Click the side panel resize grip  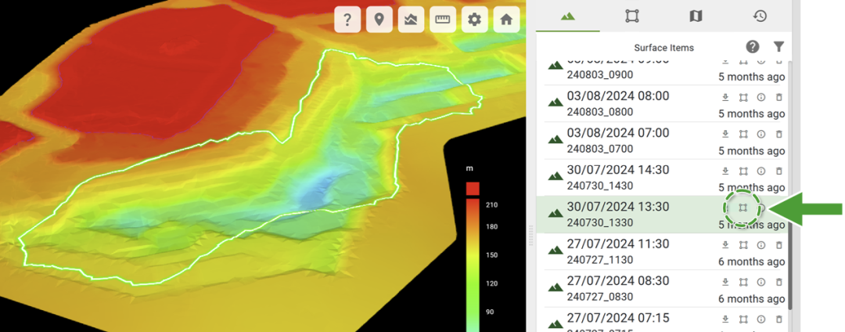point(531,236)
